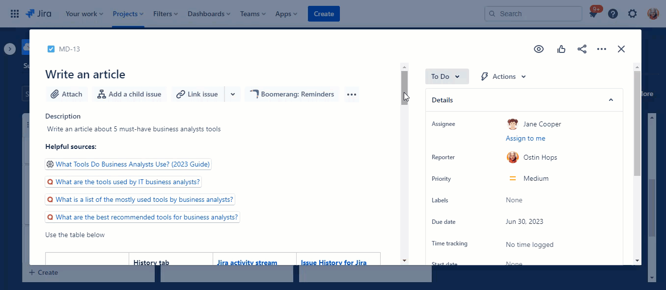This screenshot has height=290, width=666.
Task: Click the description text about business analysts tools
Action: click(134, 129)
